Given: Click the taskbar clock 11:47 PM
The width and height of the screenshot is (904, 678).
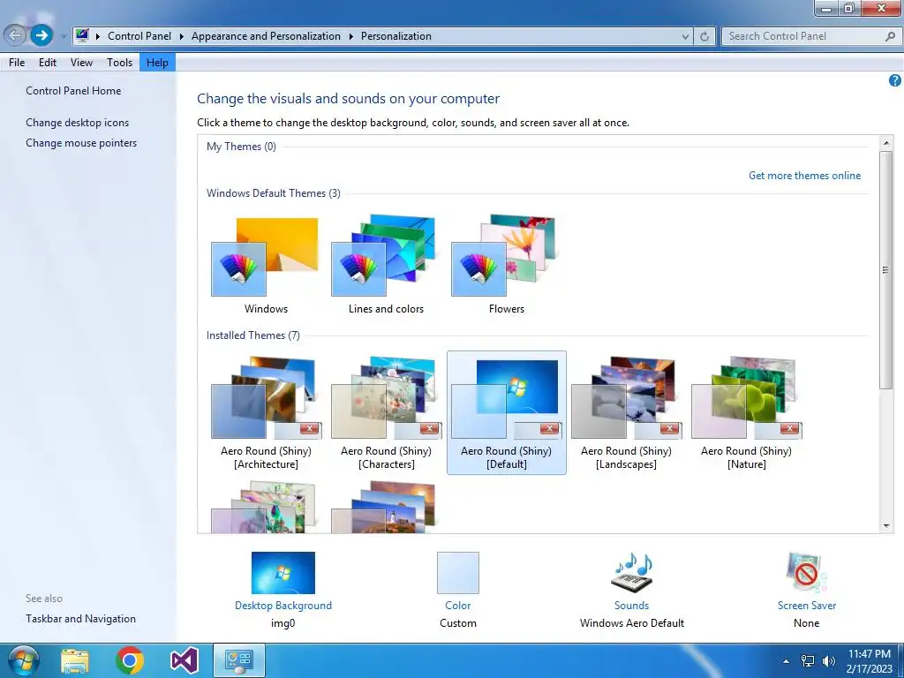Looking at the screenshot, I should coord(869,654).
